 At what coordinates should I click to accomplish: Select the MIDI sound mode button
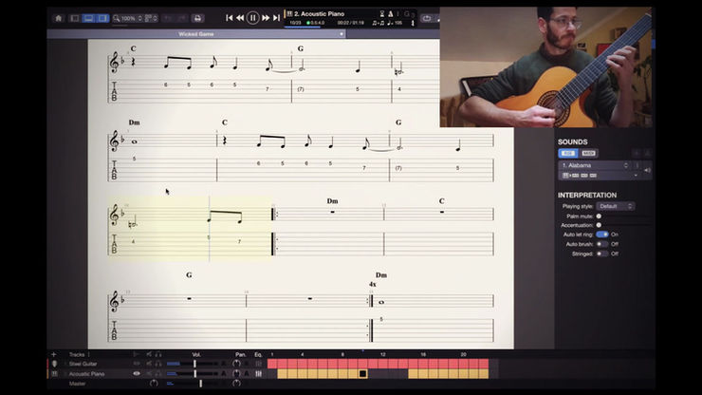pos(588,153)
